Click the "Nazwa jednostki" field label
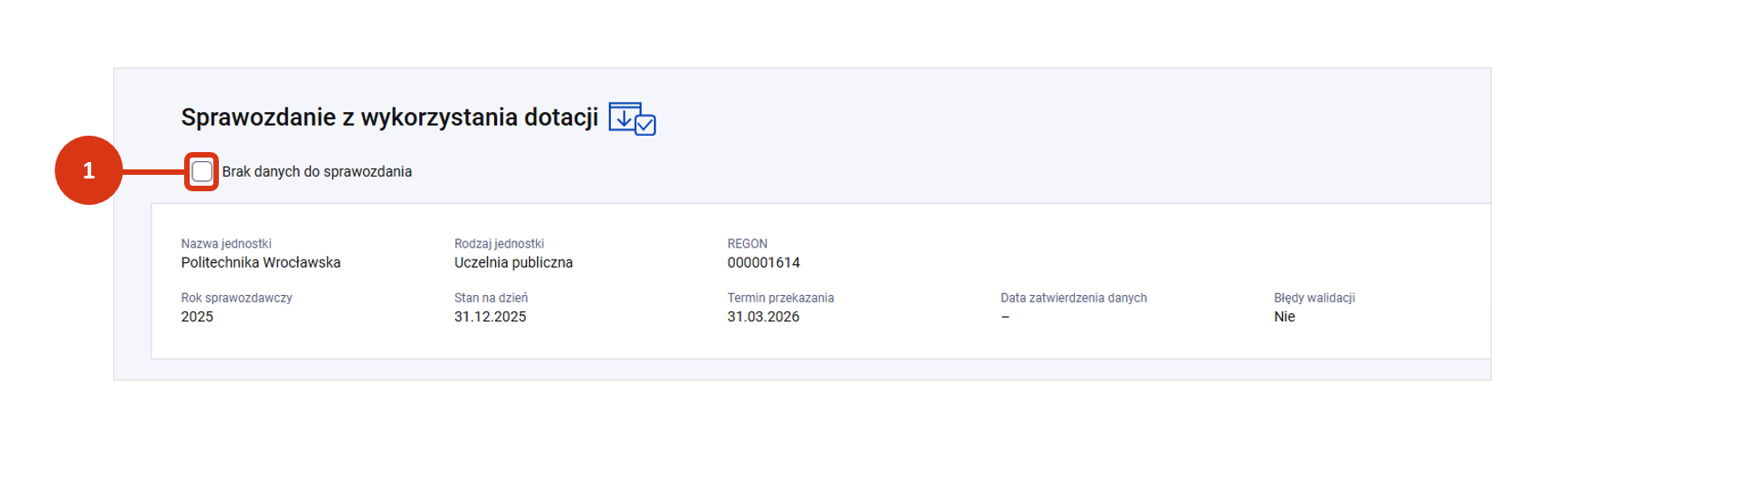Viewport: 1747px width, 489px height. [226, 243]
